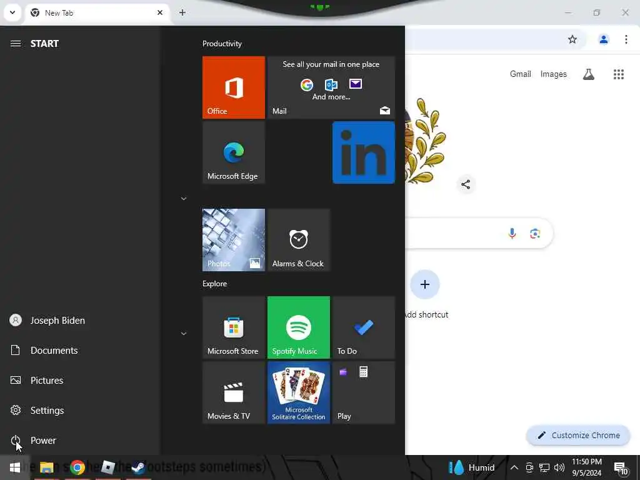Viewport: 640px width, 480px height.
Task: Show hidden system tray icons
Action: click(x=514, y=467)
